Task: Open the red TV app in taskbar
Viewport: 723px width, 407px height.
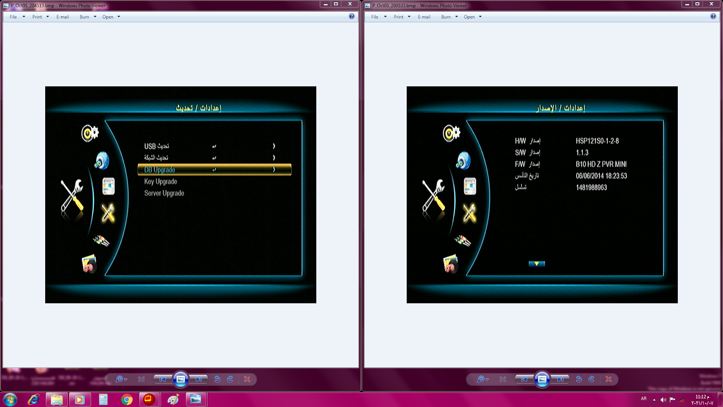Action: [x=149, y=399]
